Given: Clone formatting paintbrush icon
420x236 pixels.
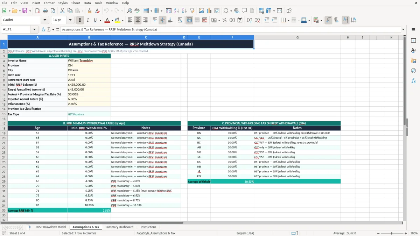Looking at the screenshot, I should [x=90, y=11].
